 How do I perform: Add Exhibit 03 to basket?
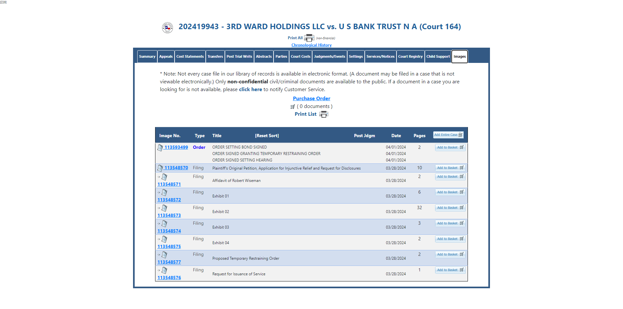click(450, 223)
